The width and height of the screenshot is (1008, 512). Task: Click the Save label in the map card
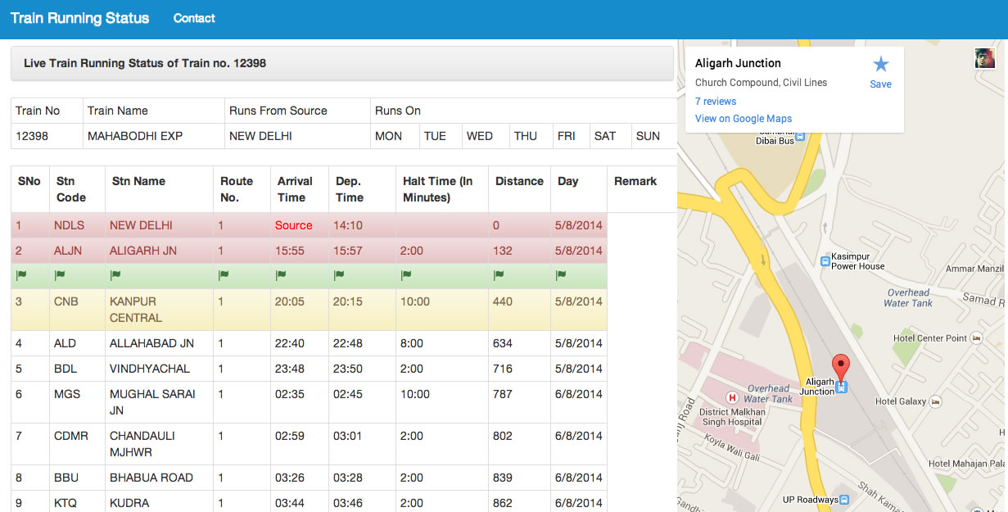(x=880, y=84)
